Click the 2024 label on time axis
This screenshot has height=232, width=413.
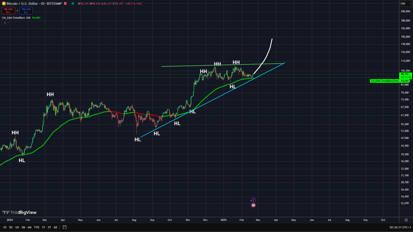point(10,220)
